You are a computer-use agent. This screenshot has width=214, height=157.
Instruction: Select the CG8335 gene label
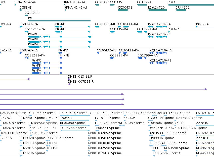(x=116, y=2)
